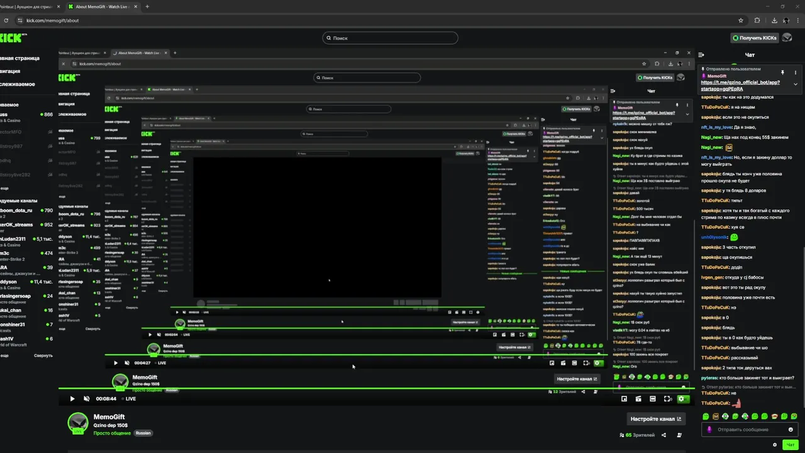The width and height of the screenshot is (805, 453).
Task: Jump to LIVE on the outermost player bar
Action: click(x=128, y=399)
